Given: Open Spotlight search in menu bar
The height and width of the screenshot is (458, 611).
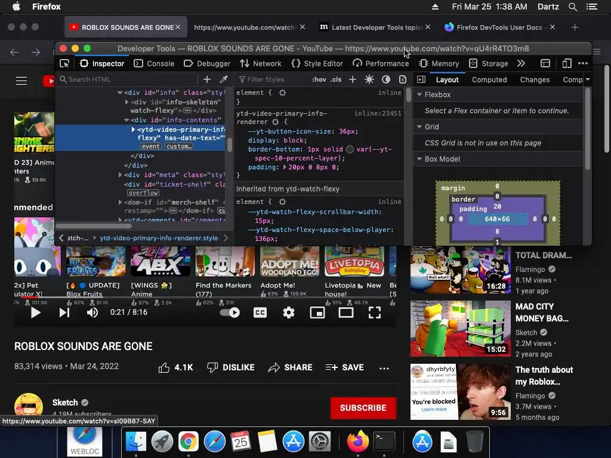Looking at the screenshot, I should tap(572, 7).
